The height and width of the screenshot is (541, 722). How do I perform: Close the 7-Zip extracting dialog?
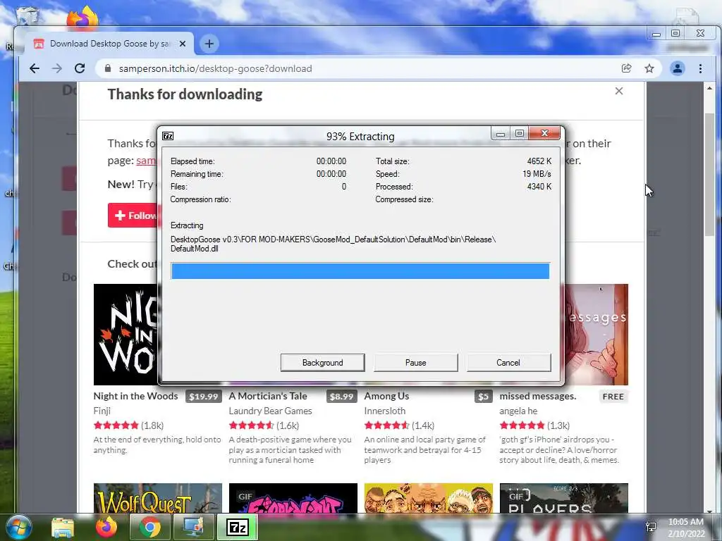click(545, 133)
